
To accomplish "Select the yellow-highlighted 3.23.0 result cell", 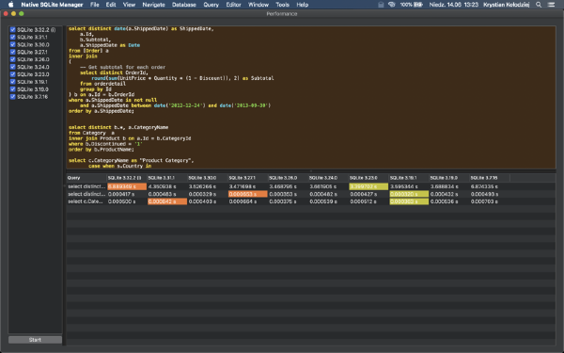I will coord(368,186).
